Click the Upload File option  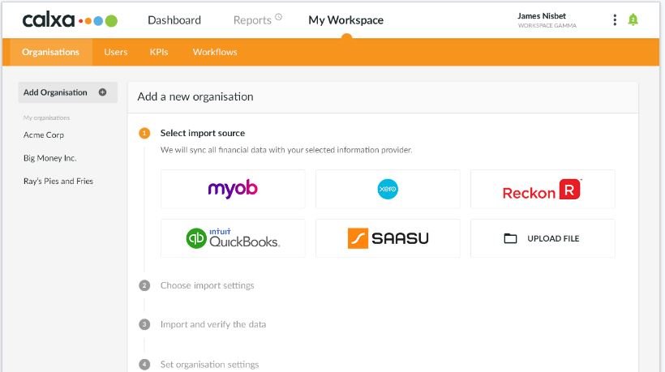point(543,238)
